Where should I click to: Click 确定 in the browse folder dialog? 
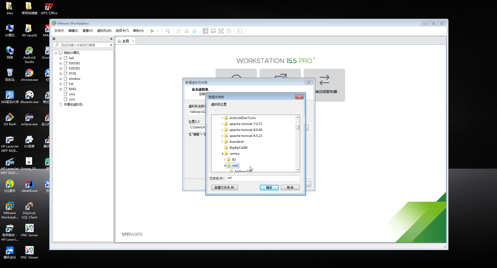tap(269, 187)
